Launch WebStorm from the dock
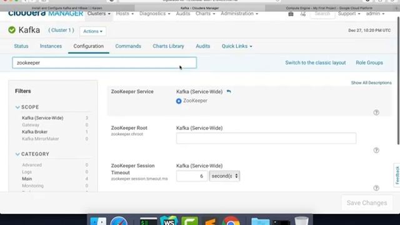The image size is (400, 225). 169,221
